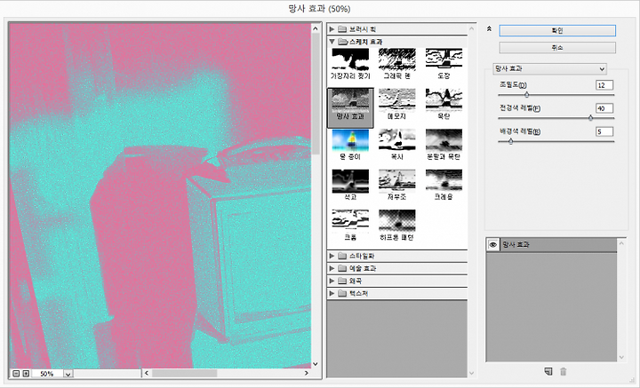The image size is (640, 388).
Task: Expand the 스타일화 filter folder
Action: point(332,256)
